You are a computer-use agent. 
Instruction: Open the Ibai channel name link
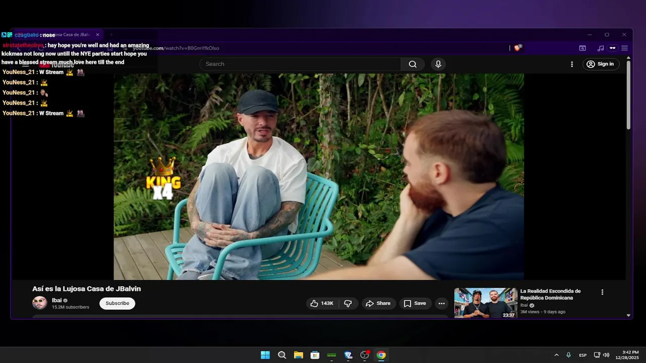pyautogui.click(x=57, y=300)
